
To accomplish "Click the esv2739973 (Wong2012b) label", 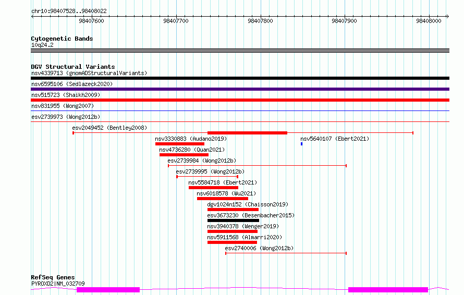I will click(66, 117).
